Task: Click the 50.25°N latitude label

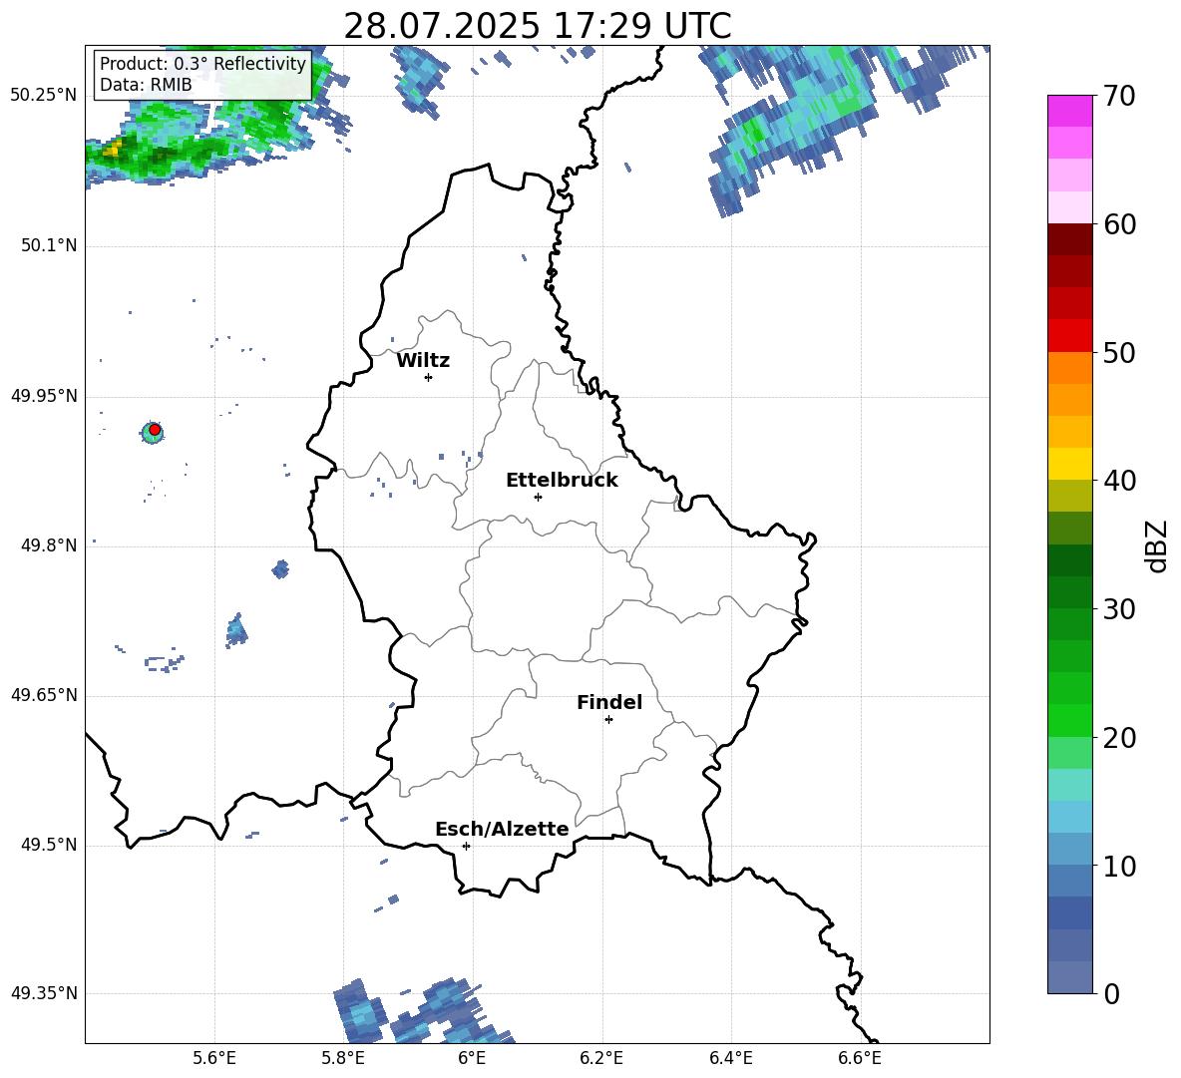Action: (x=44, y=96)
